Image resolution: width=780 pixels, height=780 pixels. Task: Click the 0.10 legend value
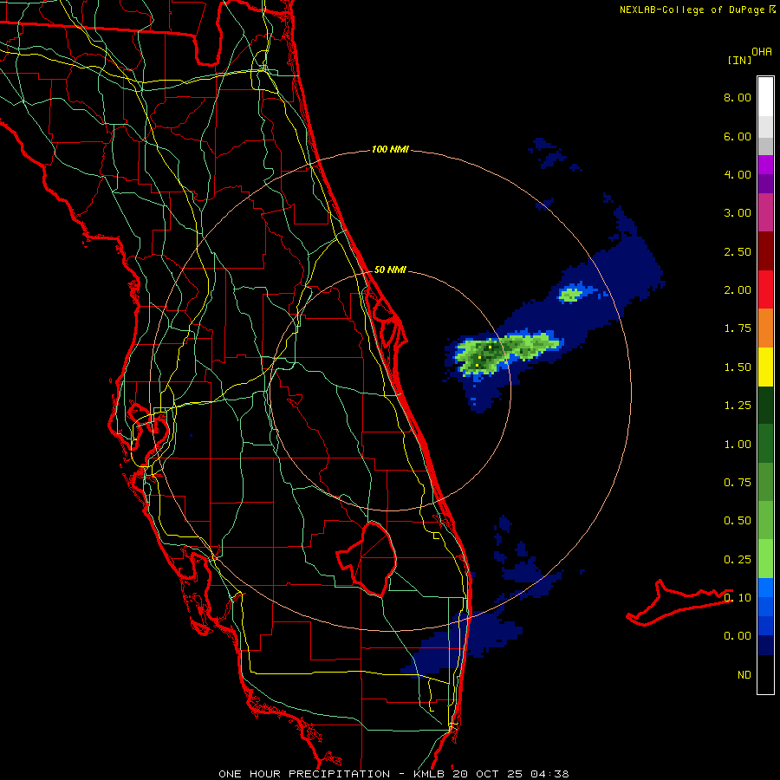click(x=738, y=598)
